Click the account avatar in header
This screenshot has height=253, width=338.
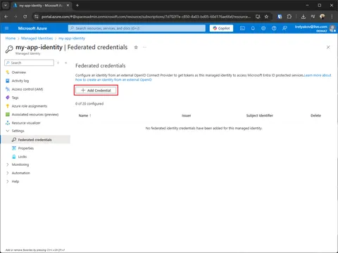(332, 28)
